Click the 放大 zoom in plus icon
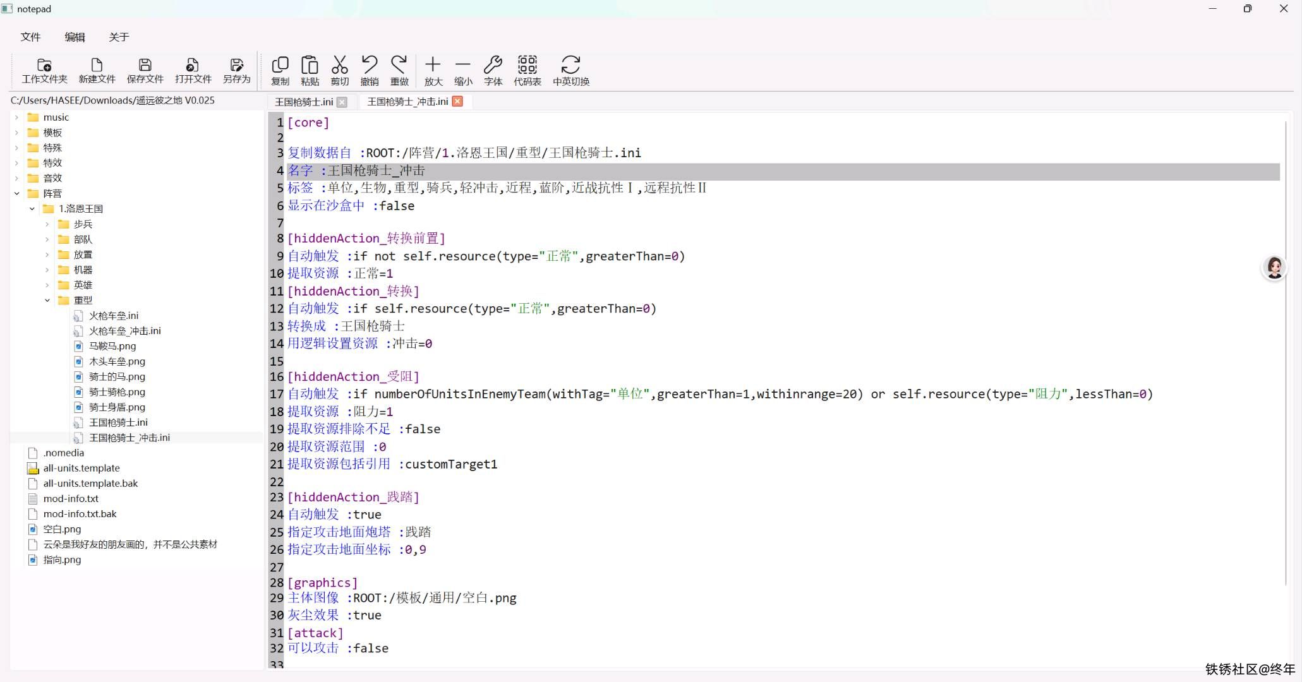 (x=433, y=64)
